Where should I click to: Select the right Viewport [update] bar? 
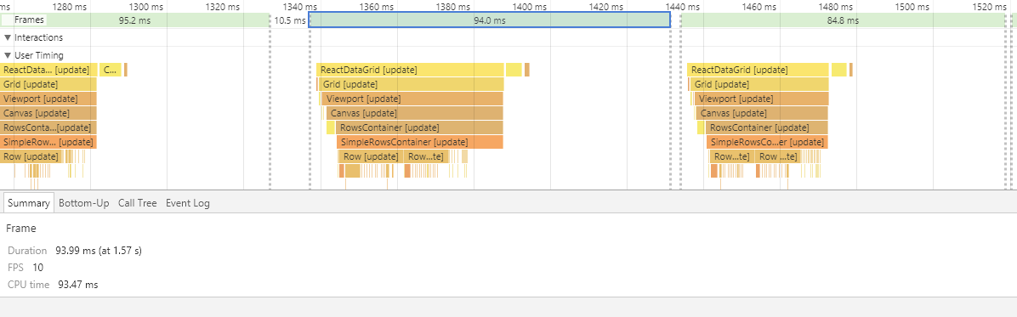[761, 99]
